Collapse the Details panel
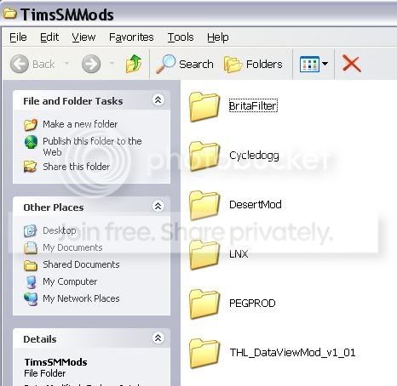397x386 pixels. 158,338
